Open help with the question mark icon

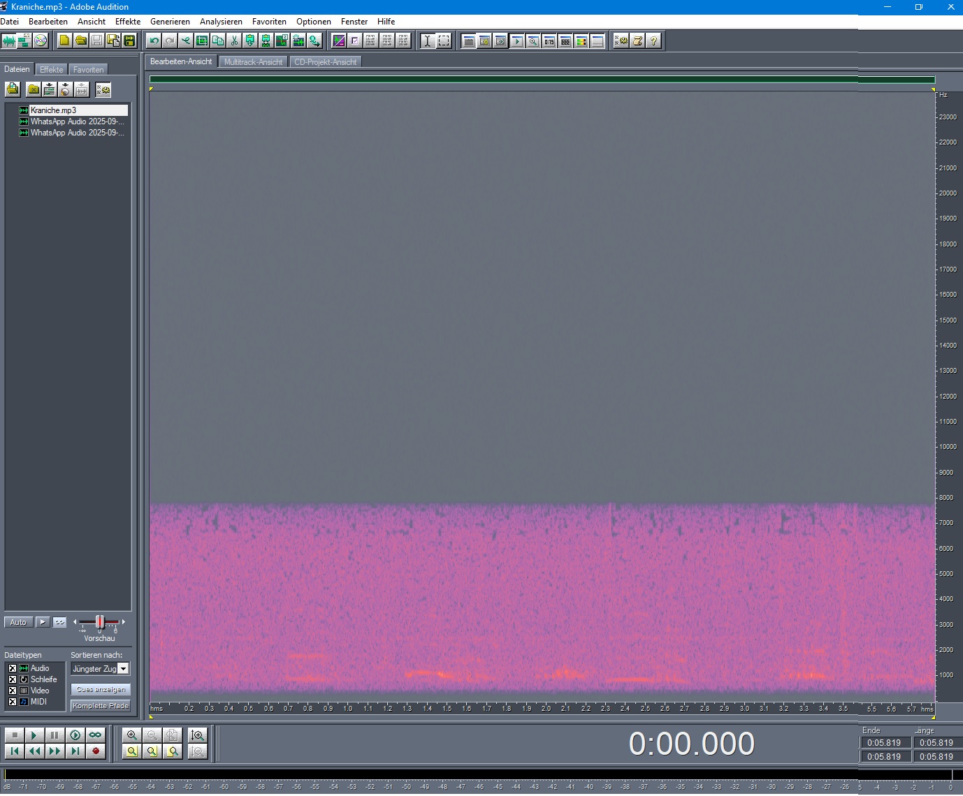[653, 41]
